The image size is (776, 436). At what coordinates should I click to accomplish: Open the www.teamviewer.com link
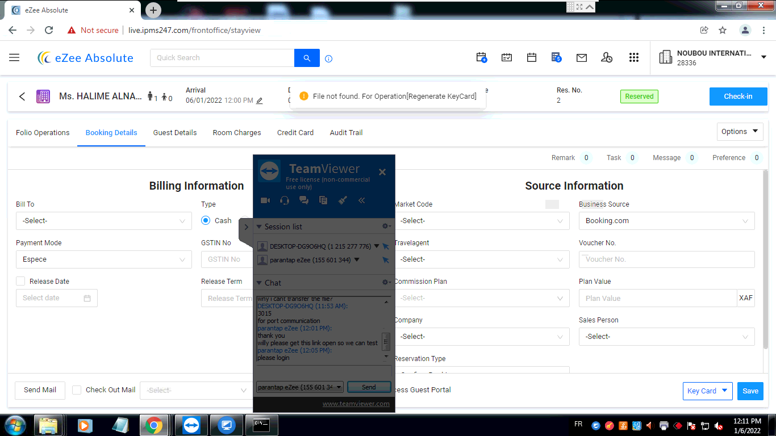356,404
